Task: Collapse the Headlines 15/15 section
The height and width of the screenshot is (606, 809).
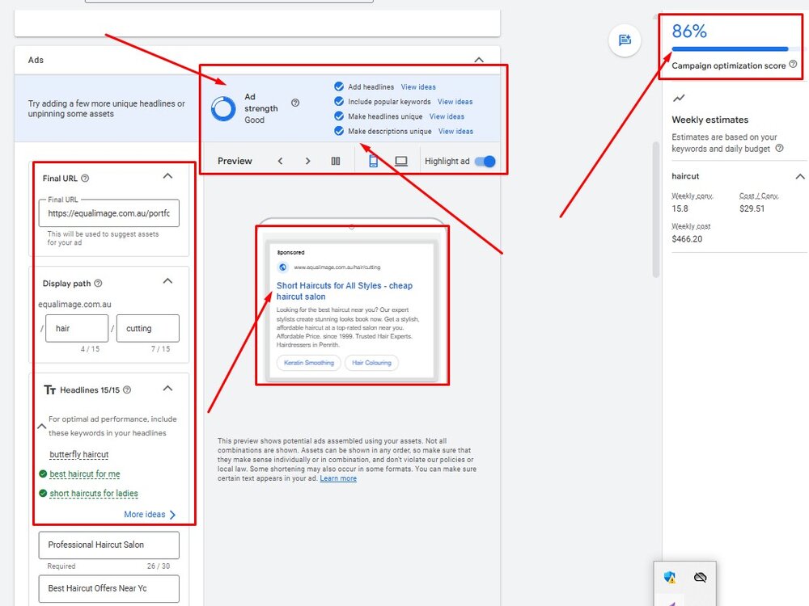Action: [167, 389]
